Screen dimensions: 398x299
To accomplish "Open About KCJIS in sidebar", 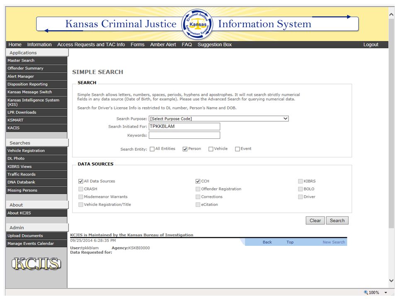I will click(x=36, y=213).
